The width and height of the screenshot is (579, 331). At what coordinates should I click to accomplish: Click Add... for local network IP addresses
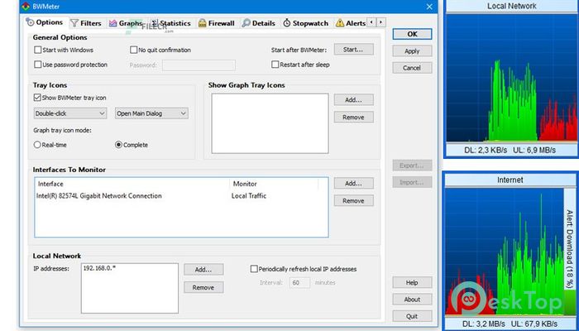tap(203, 269)
